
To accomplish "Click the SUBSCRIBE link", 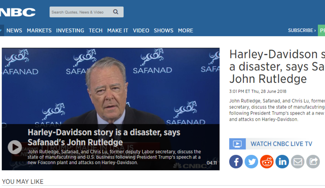I will (x=302, y=31).
